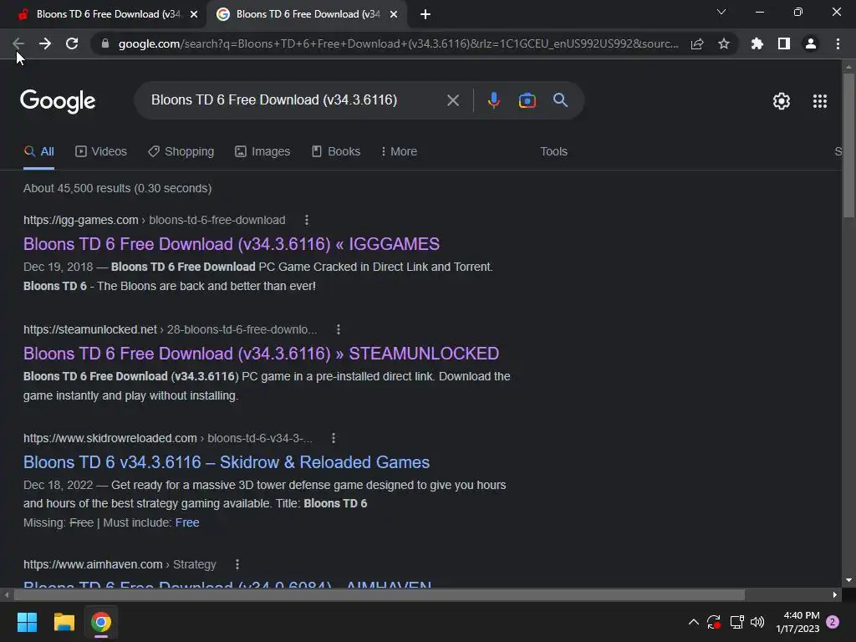Click the Must include Free link
The height and width of the screenshot is (642, 856).
[x=187, y=522]
